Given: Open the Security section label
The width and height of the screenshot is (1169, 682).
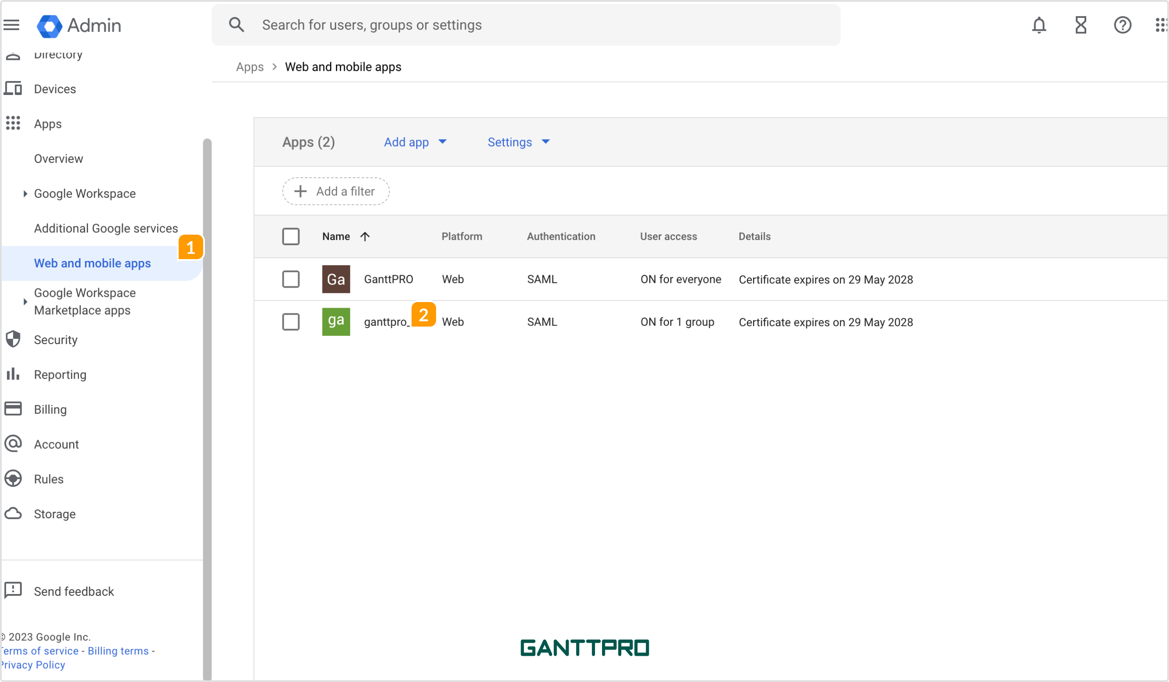Looking at the screenshot, I should coord(56,340).
